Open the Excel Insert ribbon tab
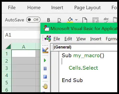This screenshot has height=94, width=119. coord(57,7)
